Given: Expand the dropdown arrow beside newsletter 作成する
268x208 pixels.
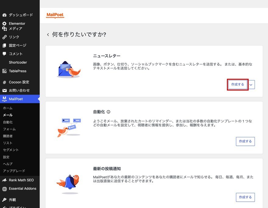Looking at the screenshot, I should 251,85.
